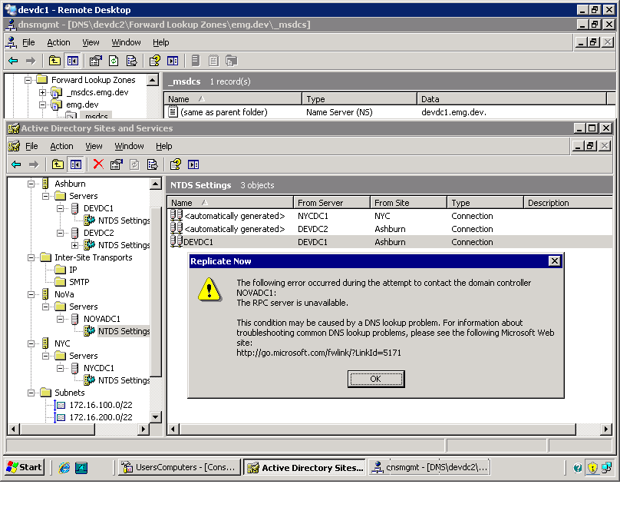620x514 pixels.
Task: Open the View menu in DNS management window
Action: (91, 42)
